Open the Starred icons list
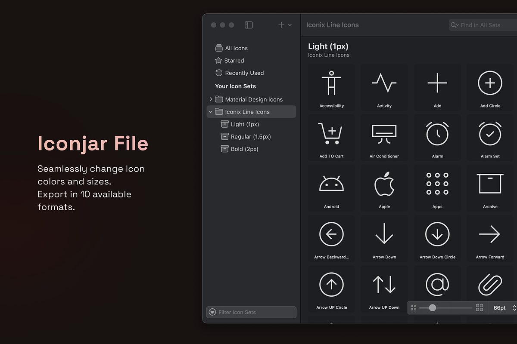The width and height of the screenshot is (517, 344). point(234,61)
